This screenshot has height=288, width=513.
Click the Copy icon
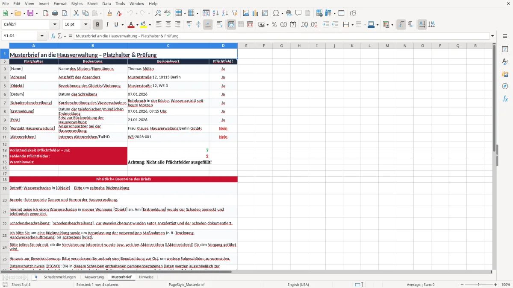pyautogui.click(x=85, y=13)
